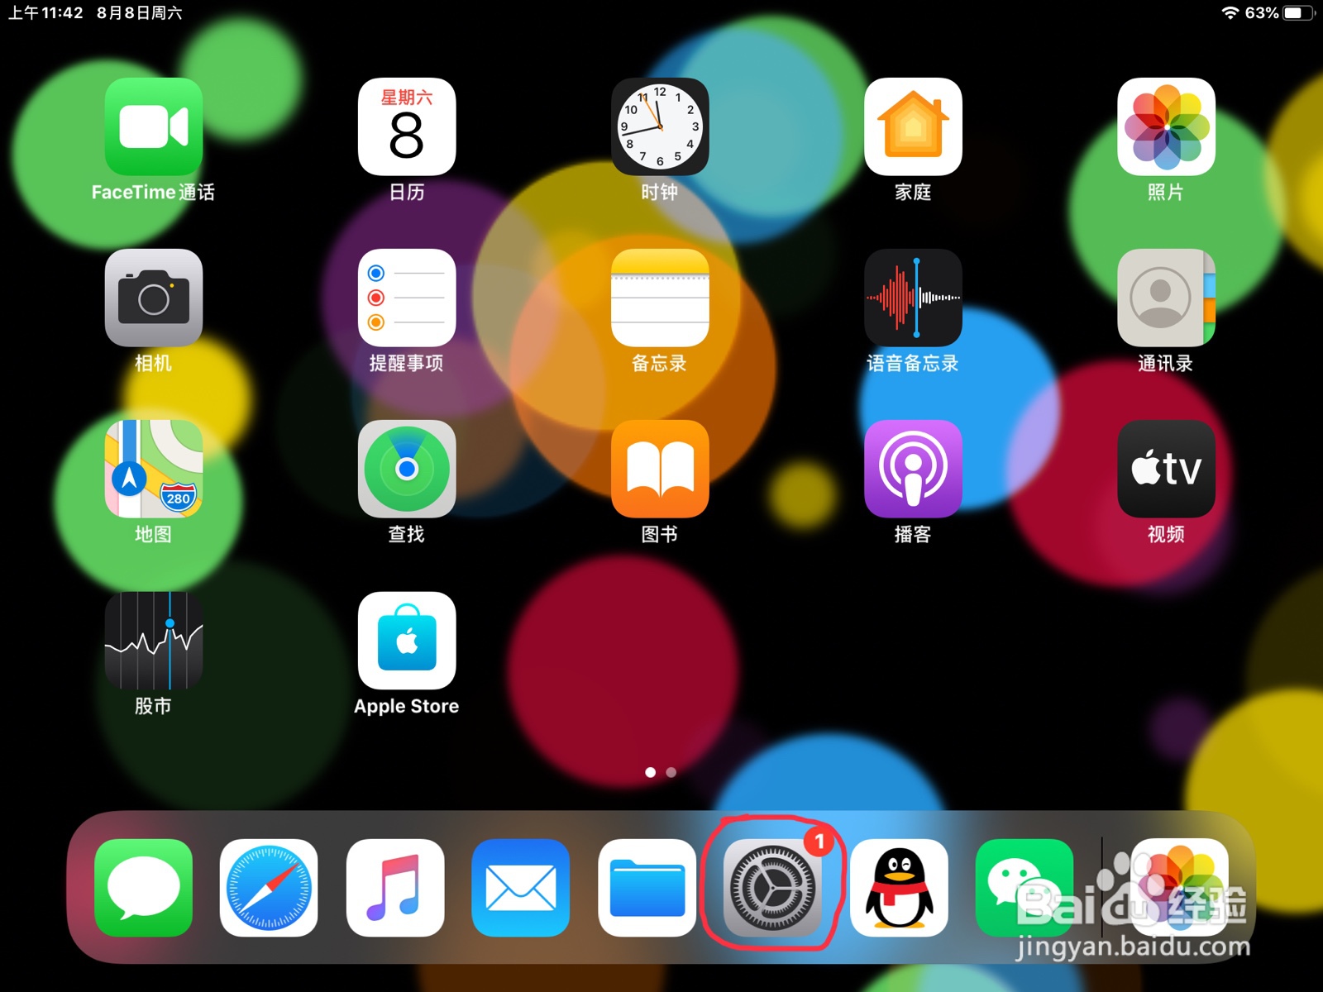This screenshot has height=992, width=1323.
Task: Open Mail from the dock
Action: pos(521,888)
